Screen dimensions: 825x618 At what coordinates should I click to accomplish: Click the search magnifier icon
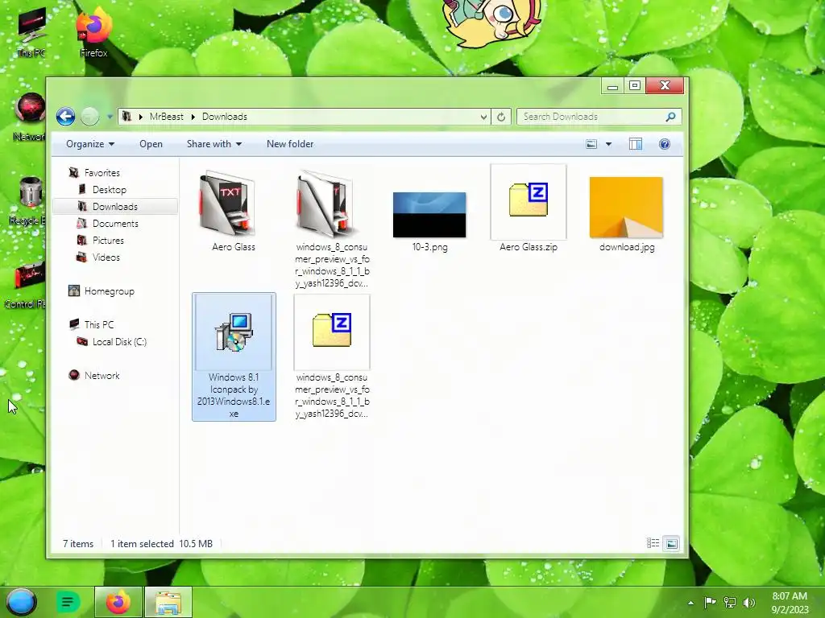pyautogui.click(x=670, y=117)
